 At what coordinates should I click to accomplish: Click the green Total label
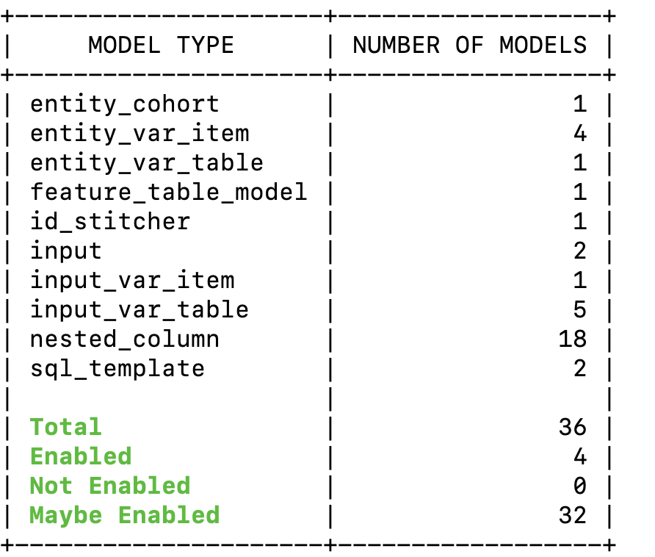click(x=65, y=427)
